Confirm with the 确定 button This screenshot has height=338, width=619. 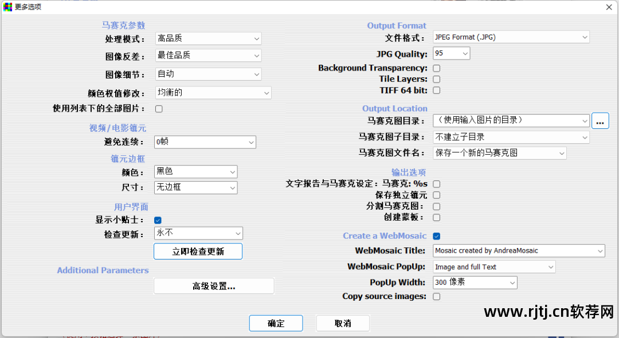tap(276, 324)
